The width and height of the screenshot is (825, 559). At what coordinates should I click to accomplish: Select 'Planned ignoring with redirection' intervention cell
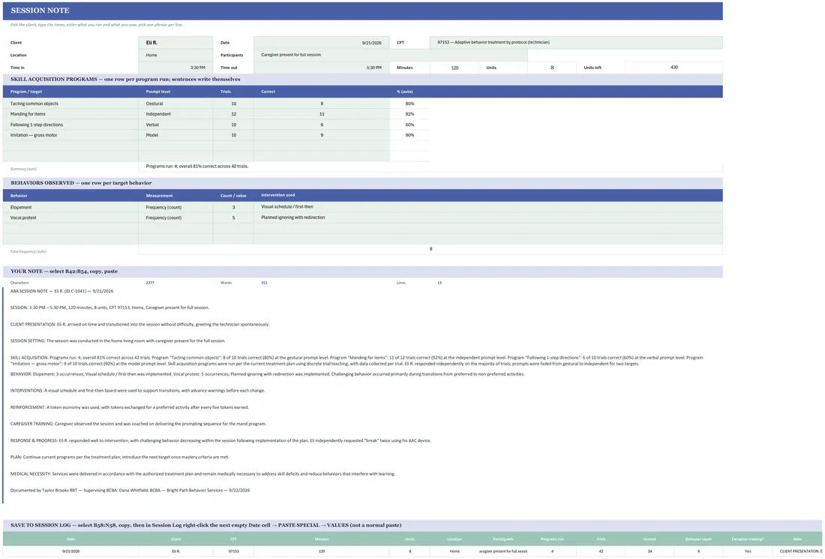point(487,218)
